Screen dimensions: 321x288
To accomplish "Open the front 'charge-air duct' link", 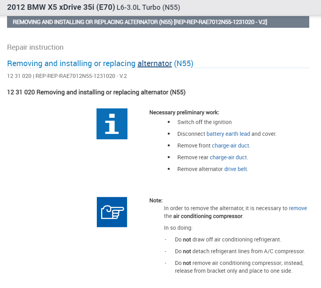I will coord(230,146).
